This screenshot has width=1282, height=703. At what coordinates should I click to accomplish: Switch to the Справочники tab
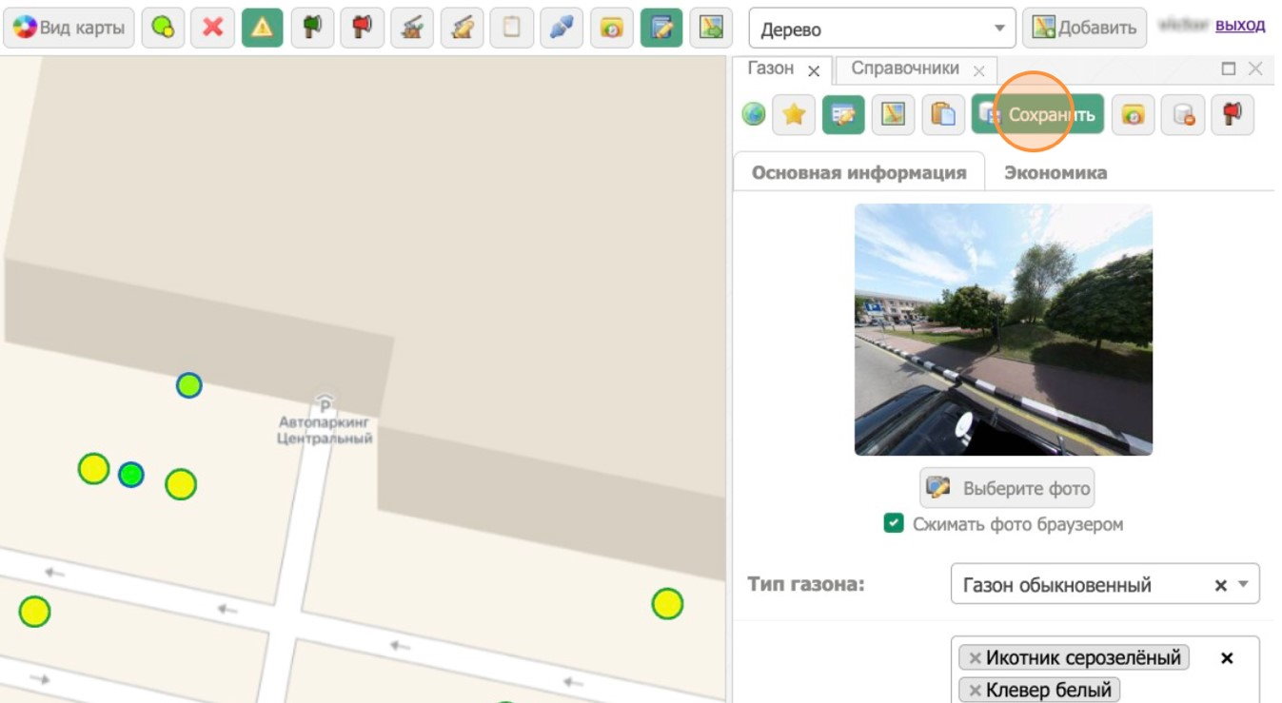905,69
